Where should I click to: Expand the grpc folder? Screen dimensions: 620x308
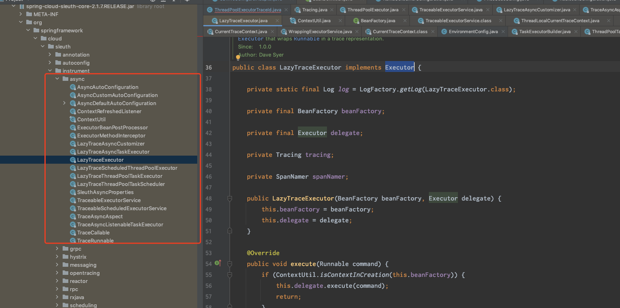tap(57, 249)
